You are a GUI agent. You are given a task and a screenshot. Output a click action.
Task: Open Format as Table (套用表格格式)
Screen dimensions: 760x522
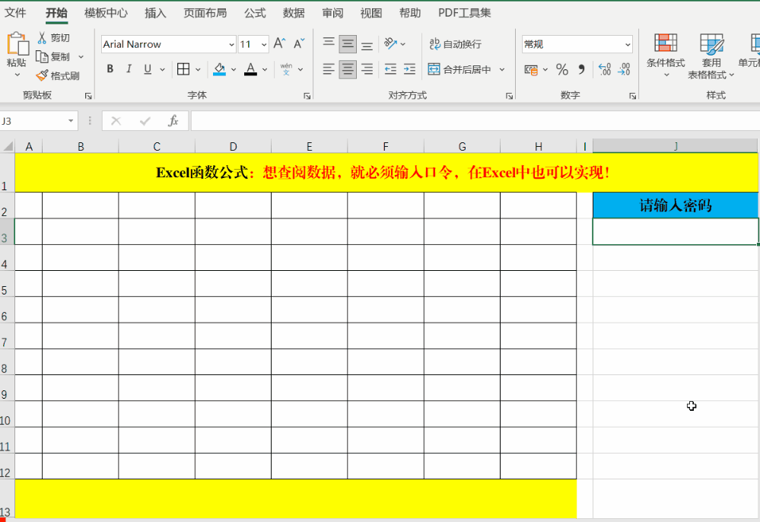(711, 56)
